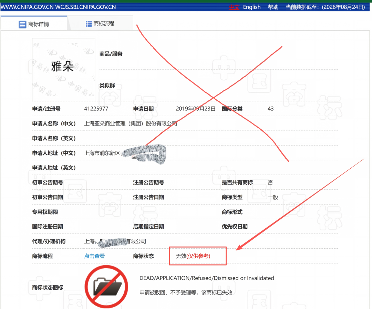Click the WWW.CNIPA.GOV.CN header text

tap(27, 7)
